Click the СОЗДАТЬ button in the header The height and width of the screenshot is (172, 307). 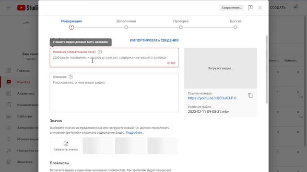(x=278, y=8)
